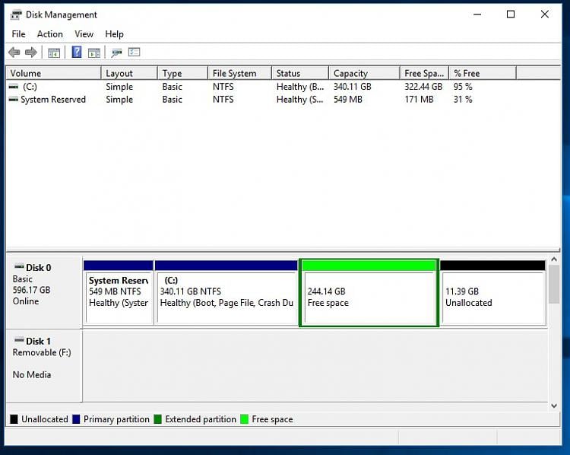Screen dimensions: 570x455
Task: Click the 322.44 GB free space cell
Action: (x=423, y=87)
